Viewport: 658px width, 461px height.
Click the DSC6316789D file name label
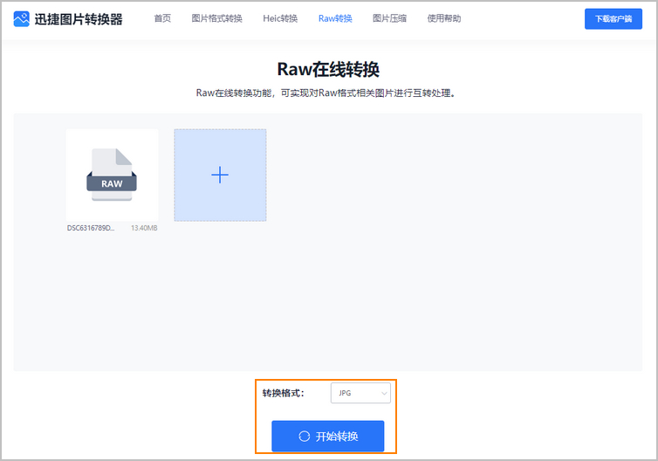tap(91, 228)
